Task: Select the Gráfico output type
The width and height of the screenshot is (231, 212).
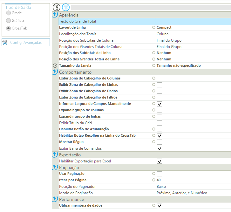Action: click(8, 21)
